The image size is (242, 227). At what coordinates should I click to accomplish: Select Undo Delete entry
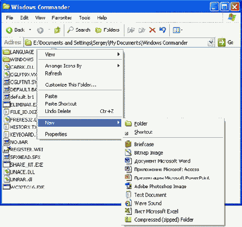click(80, 111)
